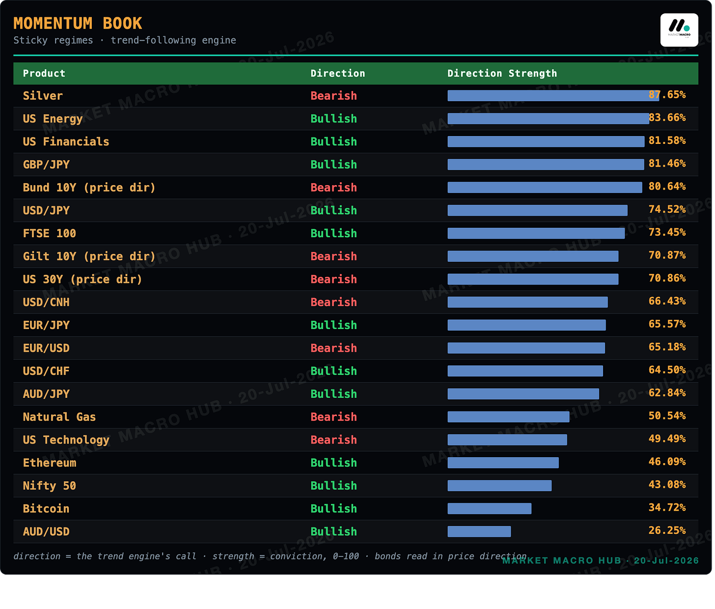Click Bitcoin's Bullish direction value
The image size is (715, 609).
click(x=334, y=509)
